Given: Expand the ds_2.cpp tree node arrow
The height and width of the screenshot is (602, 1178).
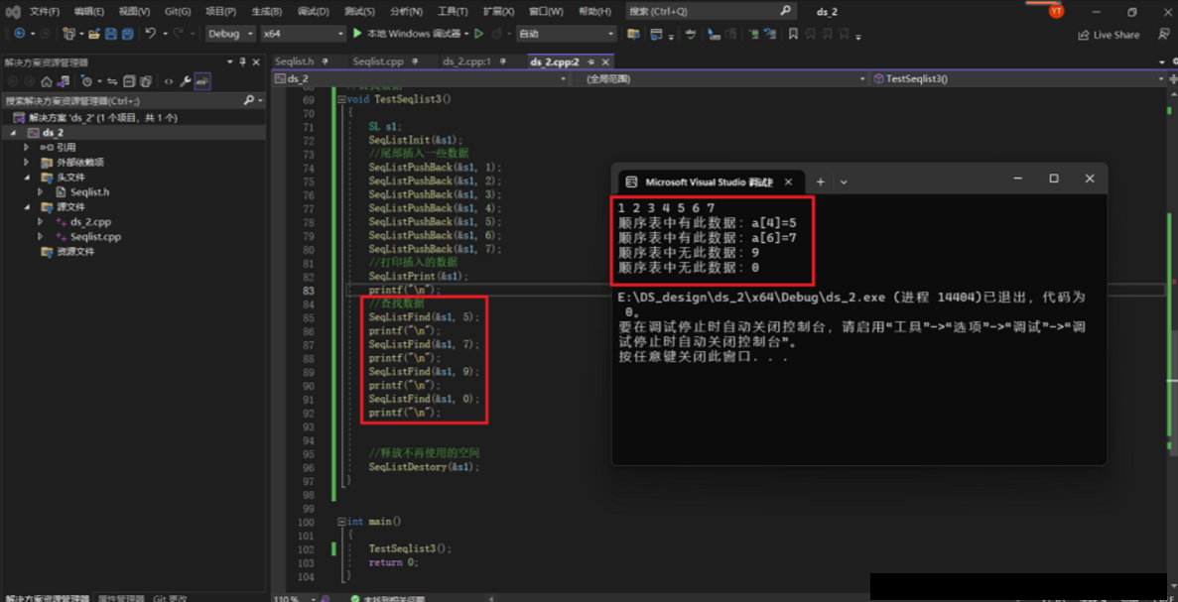Looking at the screenshot, I should [x=42, y=222].
